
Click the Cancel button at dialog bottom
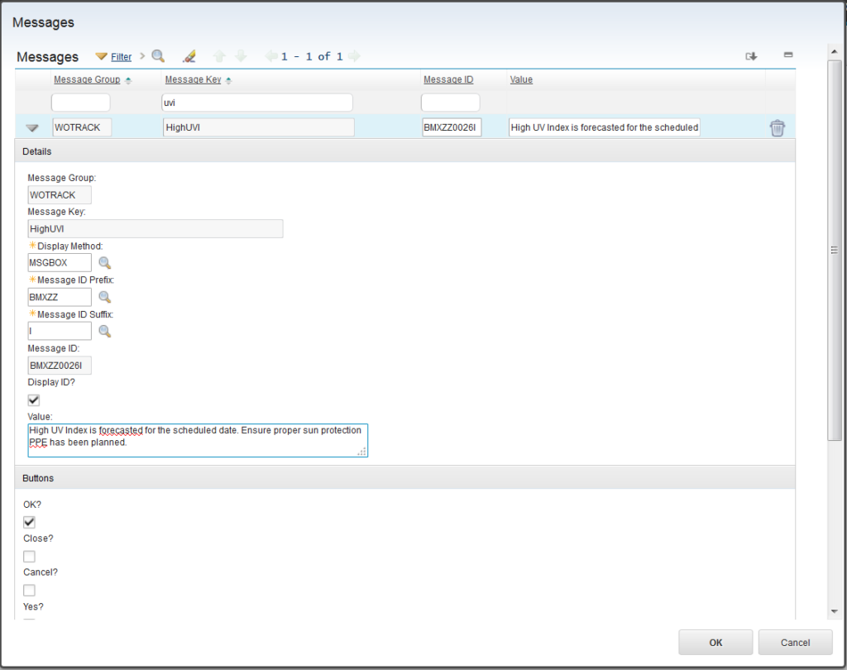coord(795,643)
